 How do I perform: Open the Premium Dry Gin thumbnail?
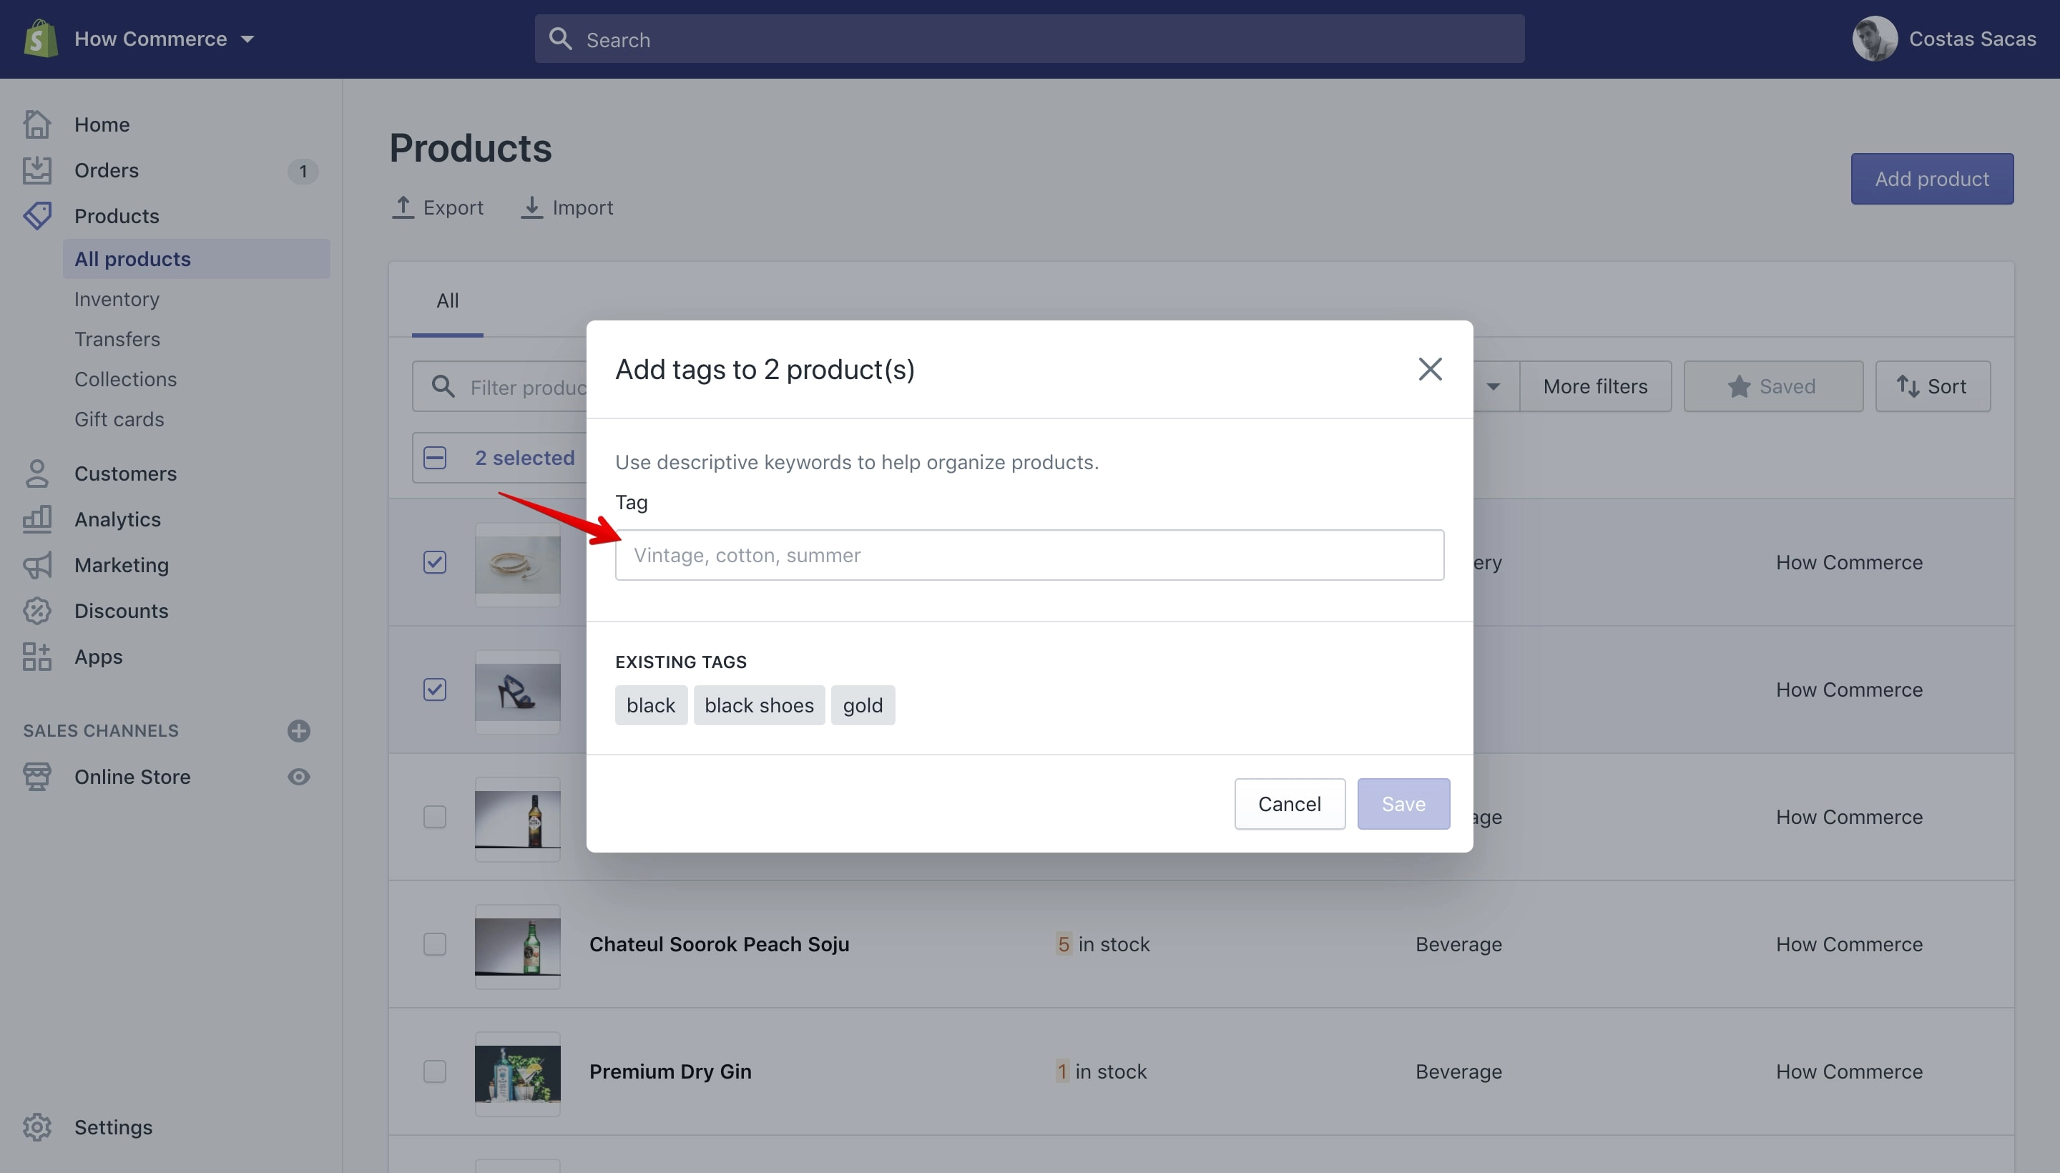click(x=517, y=1074)
